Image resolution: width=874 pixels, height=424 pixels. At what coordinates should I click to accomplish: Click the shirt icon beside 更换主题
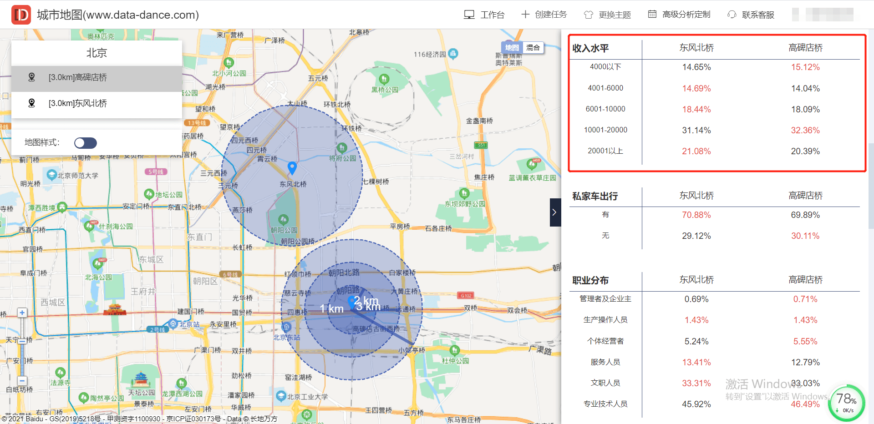588,15
